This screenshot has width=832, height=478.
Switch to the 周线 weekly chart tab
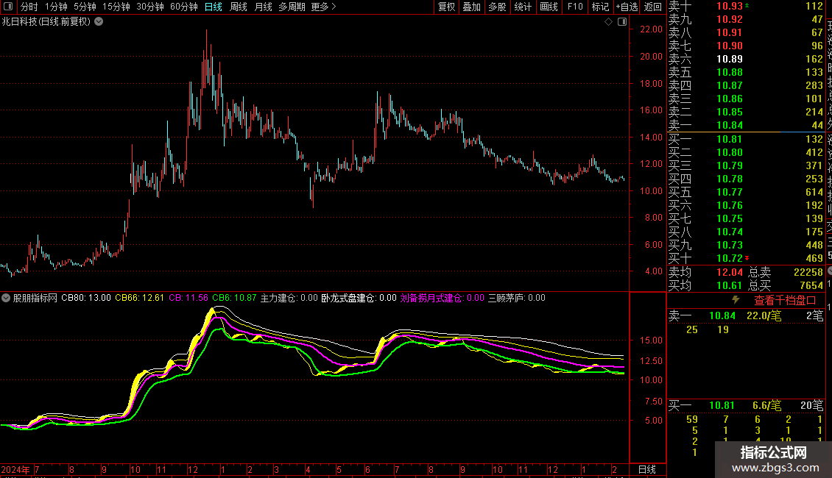[x=238, y=7]
